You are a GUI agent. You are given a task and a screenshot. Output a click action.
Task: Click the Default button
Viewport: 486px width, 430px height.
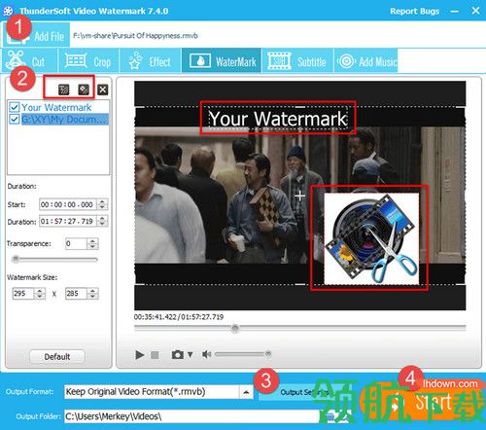(57, 357)
